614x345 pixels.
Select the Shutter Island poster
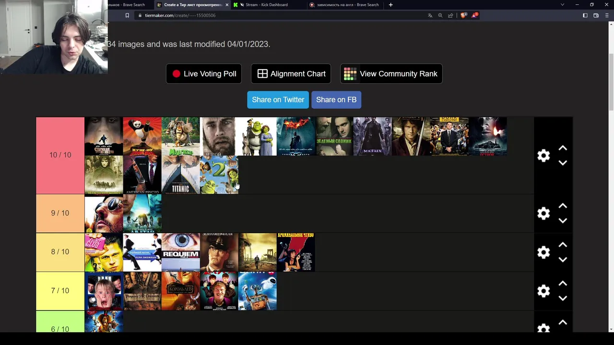tap(488, 136)
